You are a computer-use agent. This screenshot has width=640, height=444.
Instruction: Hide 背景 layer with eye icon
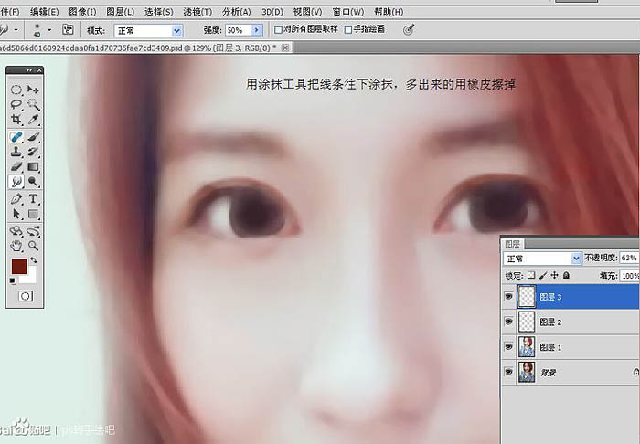(x=508, y=372)
